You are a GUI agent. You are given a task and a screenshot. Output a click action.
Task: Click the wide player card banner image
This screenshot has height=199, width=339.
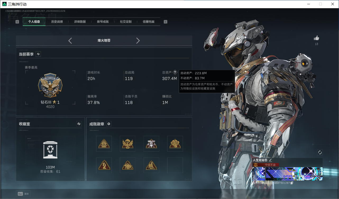click(x=294, y=174)
